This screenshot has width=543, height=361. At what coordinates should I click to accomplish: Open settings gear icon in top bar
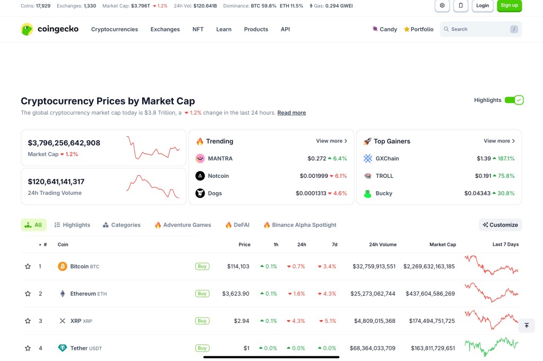coord(442,5)
